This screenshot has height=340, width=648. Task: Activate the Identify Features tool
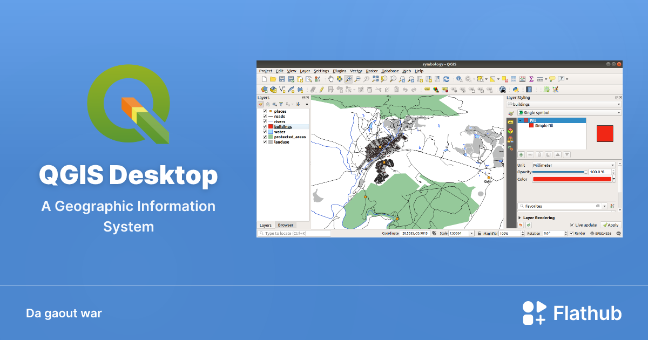458,79
